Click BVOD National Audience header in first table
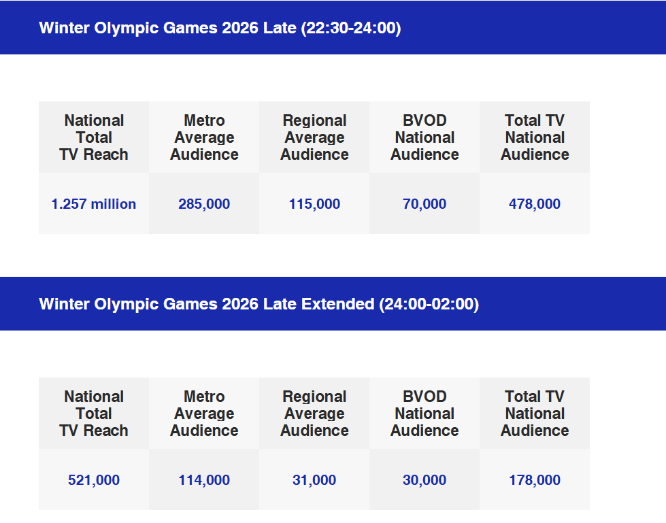Viewport: 666px width, 523px height. coord(424,137)
